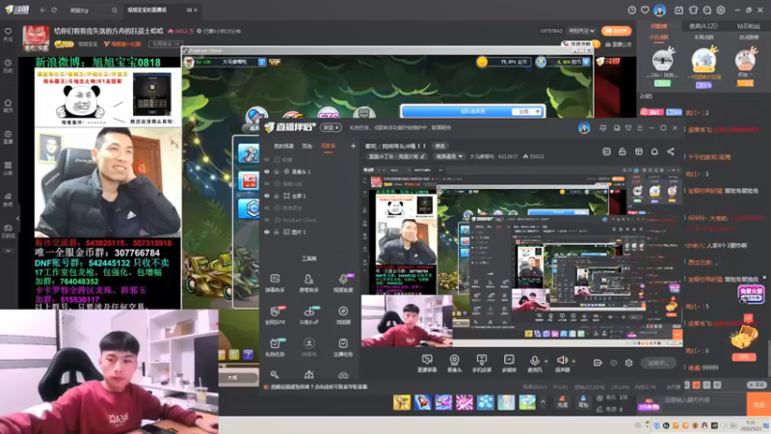771x434 pixels.
Task: Open settings gear in the companion bar
Action: click(x=629, y=363)
